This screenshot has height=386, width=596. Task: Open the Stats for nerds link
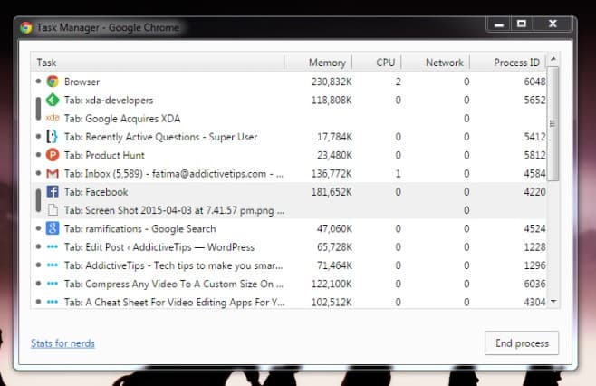pyautogui.click(x=62, y=343)
